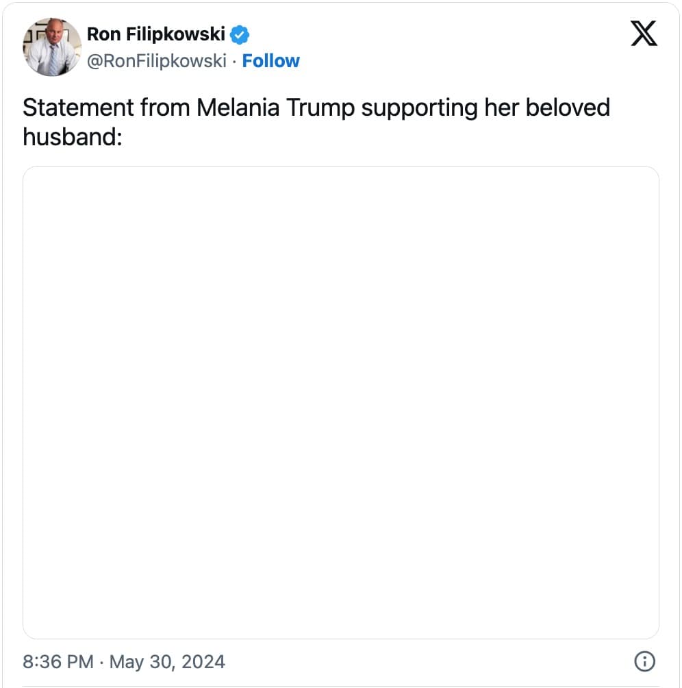Click Ron Filipkowski's profile avatar
The width and height of the screenshot is (682, 688).
click(52, 47)
